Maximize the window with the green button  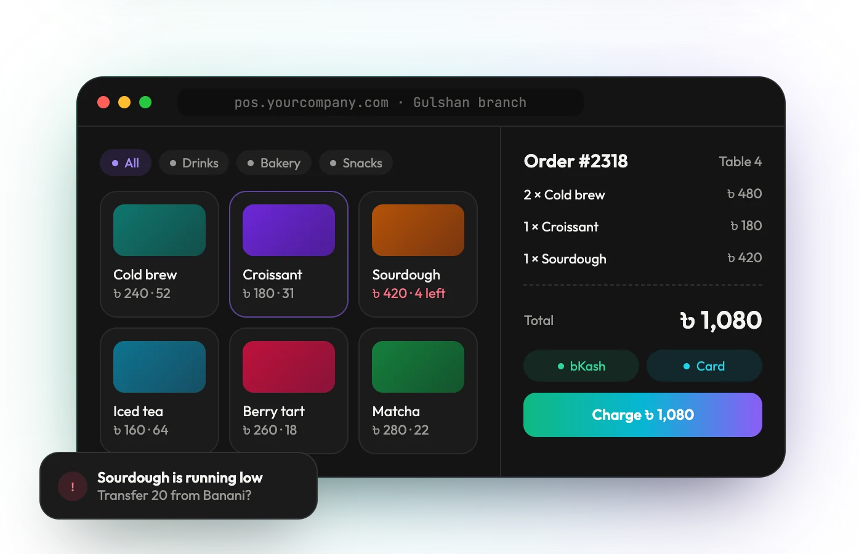point(145,102)
